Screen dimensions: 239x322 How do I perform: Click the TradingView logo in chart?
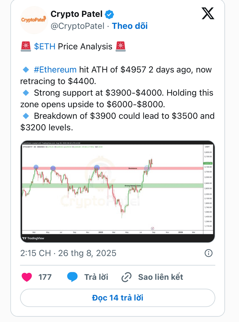(x=33, y=238)
